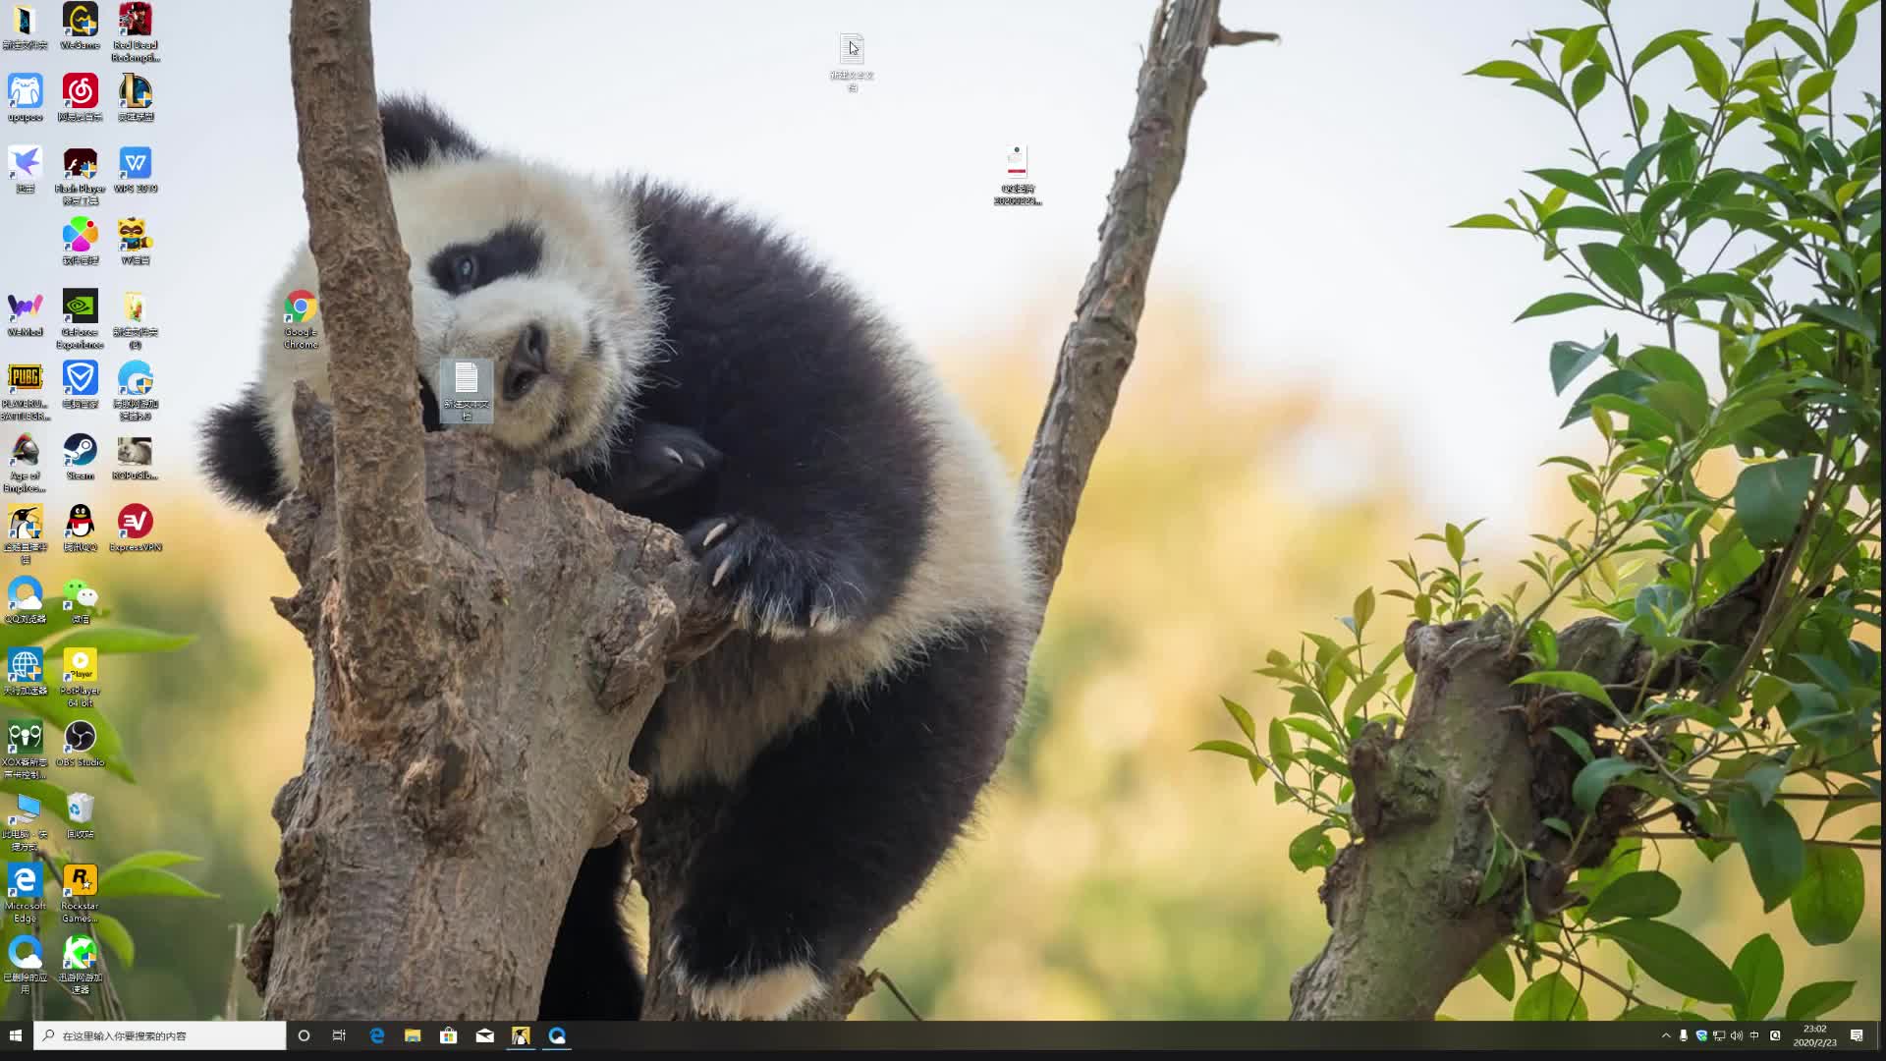Open the PUBG Battlegrounds shortcut

pos(26,379)
